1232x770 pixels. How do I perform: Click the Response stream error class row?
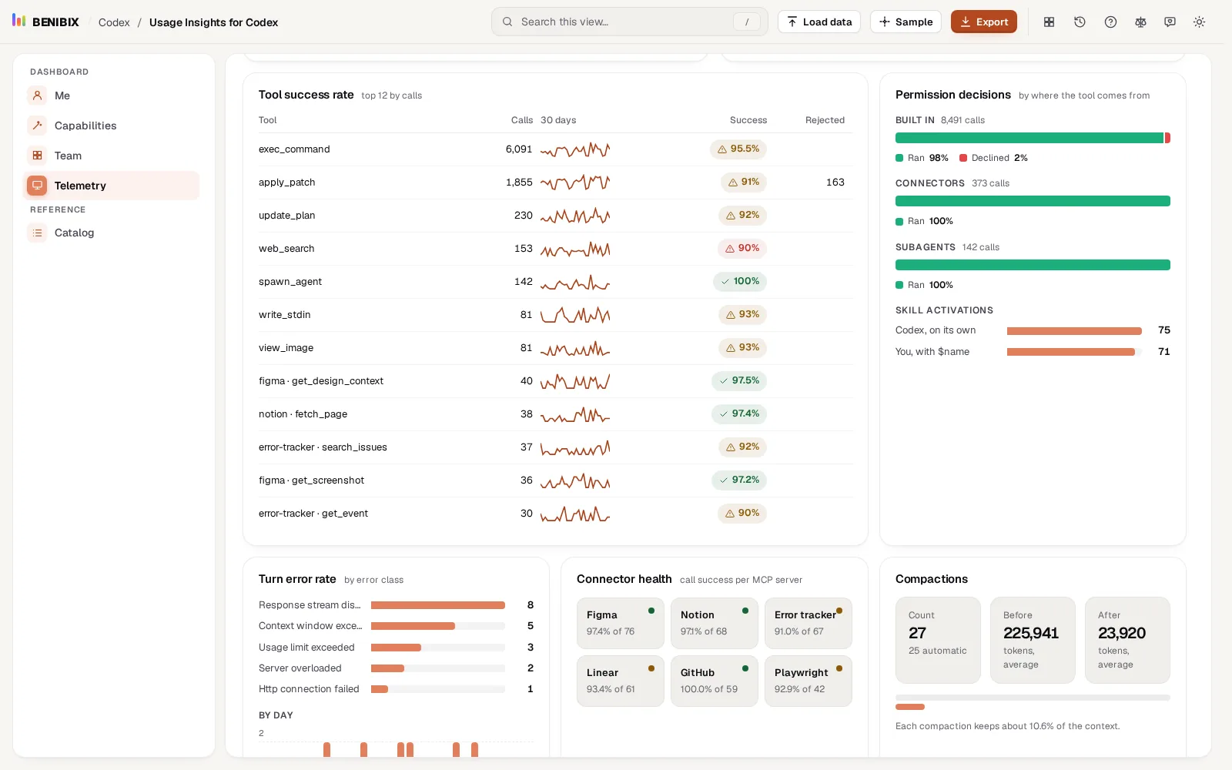[x=396, y=605]
